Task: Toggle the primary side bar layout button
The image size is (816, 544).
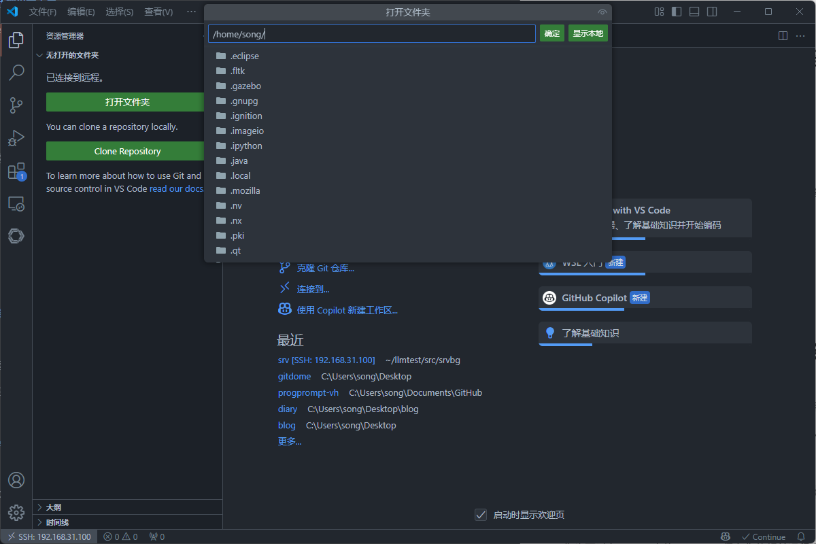Action: pos(677,12)
